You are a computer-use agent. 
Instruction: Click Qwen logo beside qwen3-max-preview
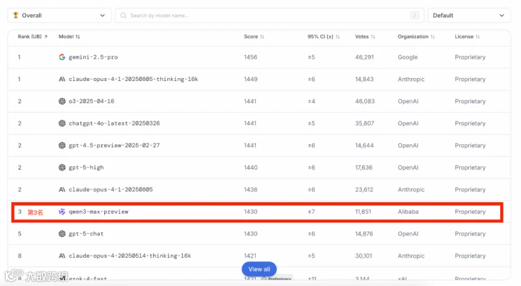click(x=62, y=211)
